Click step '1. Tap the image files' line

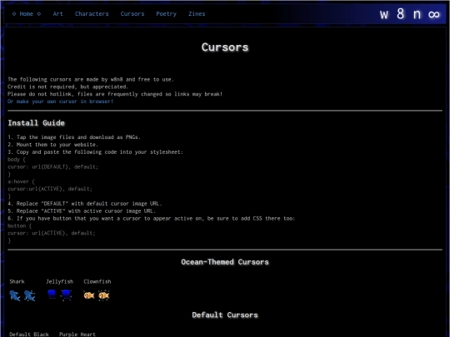coord(74,137)
